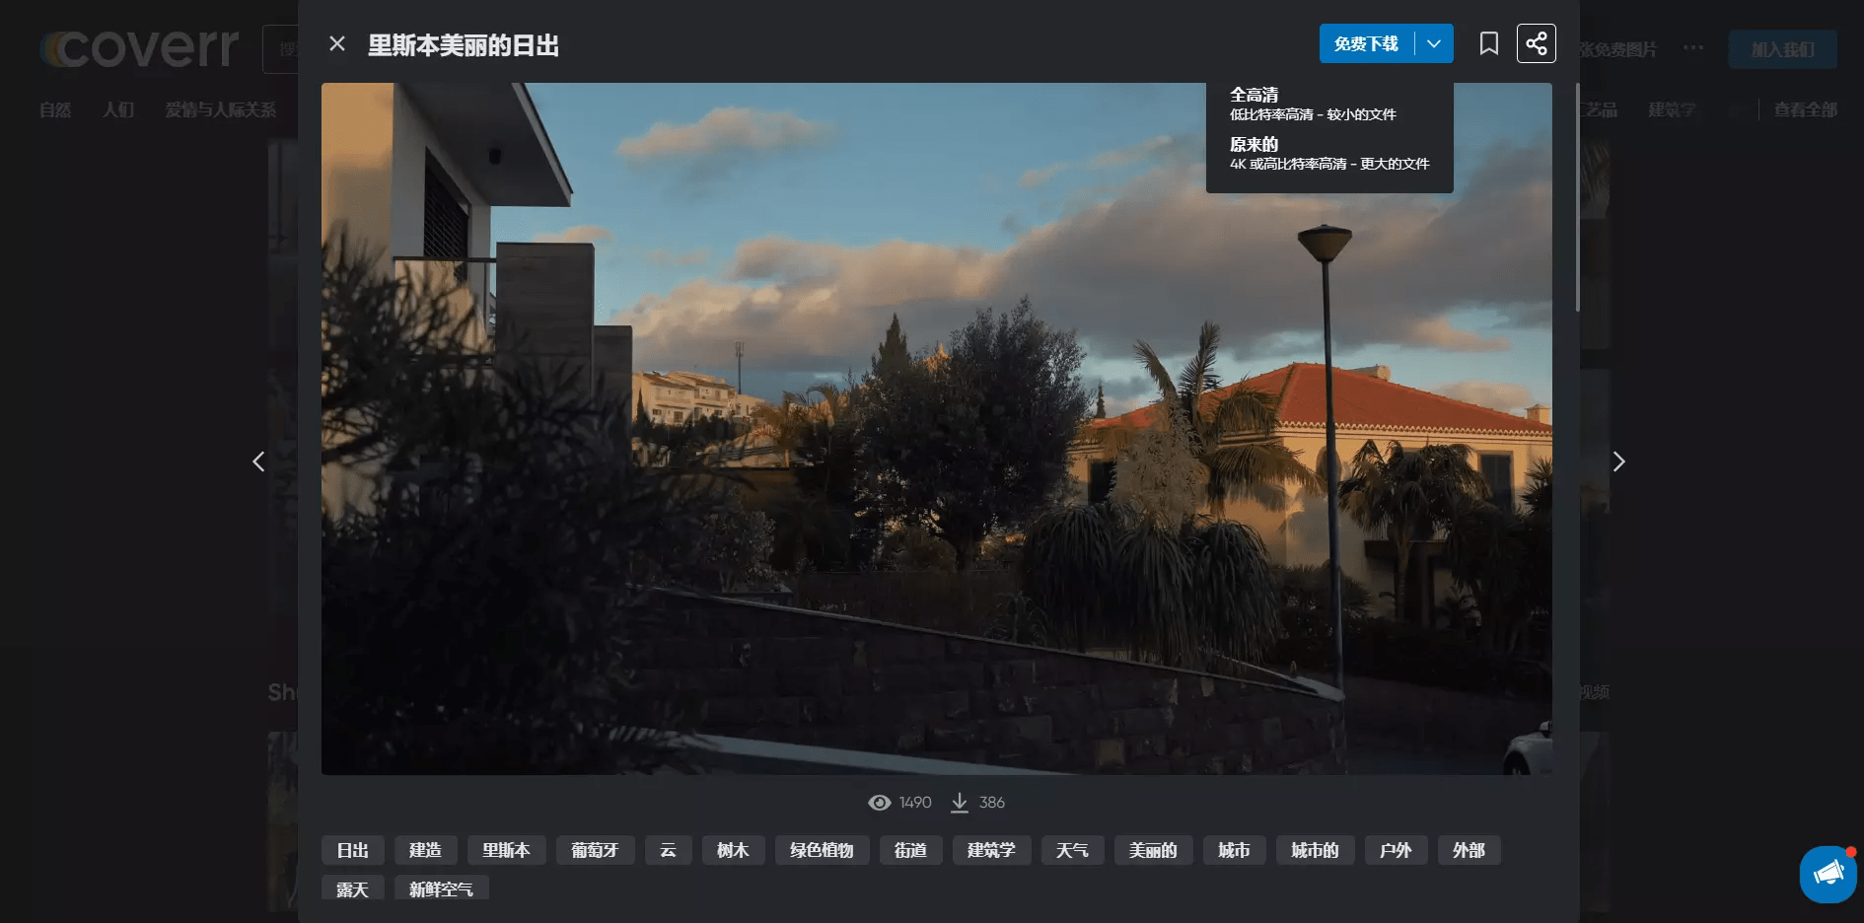Click the modal vertical scrollbar
The height and width of the screenshot is (923, 1864).
pos(1577,197)
